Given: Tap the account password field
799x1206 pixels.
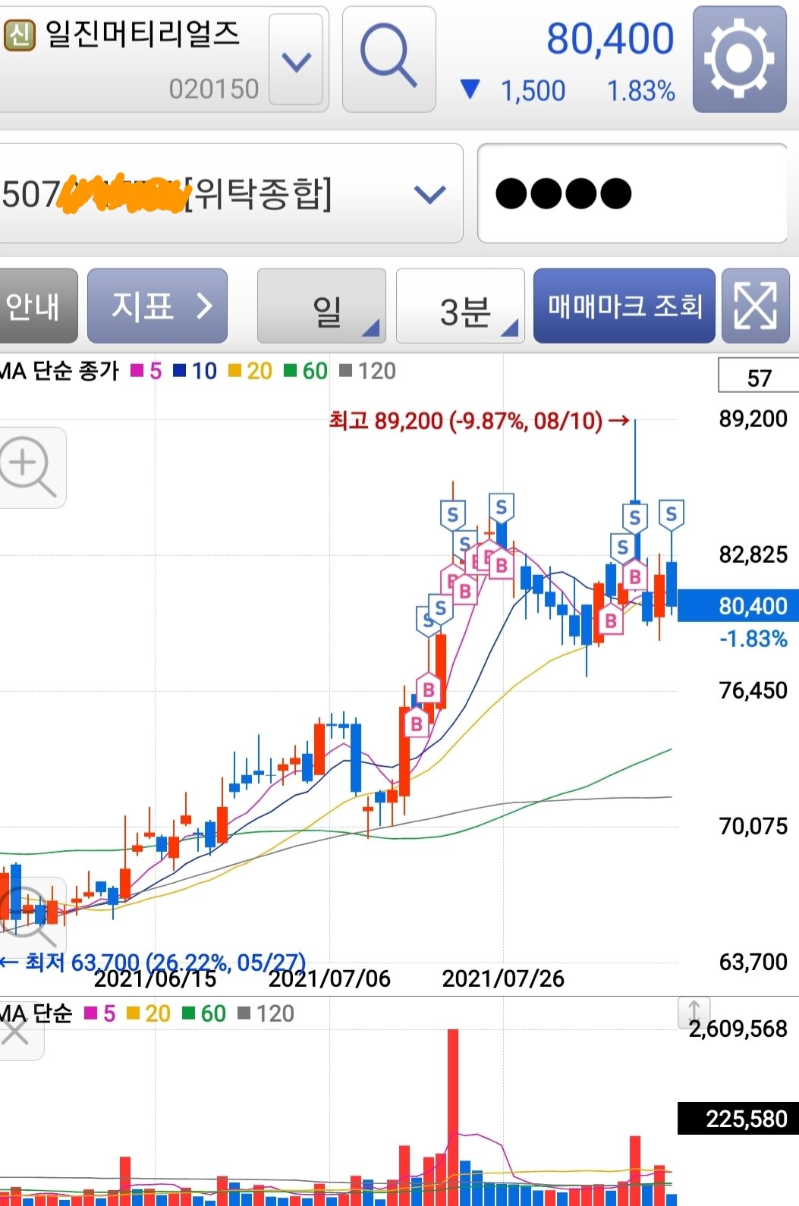Looking at the screenshot, I should point(631,193).
